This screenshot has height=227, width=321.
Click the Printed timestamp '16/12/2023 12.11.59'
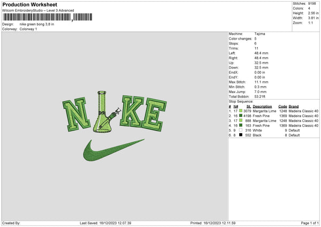tap(219, 223)
